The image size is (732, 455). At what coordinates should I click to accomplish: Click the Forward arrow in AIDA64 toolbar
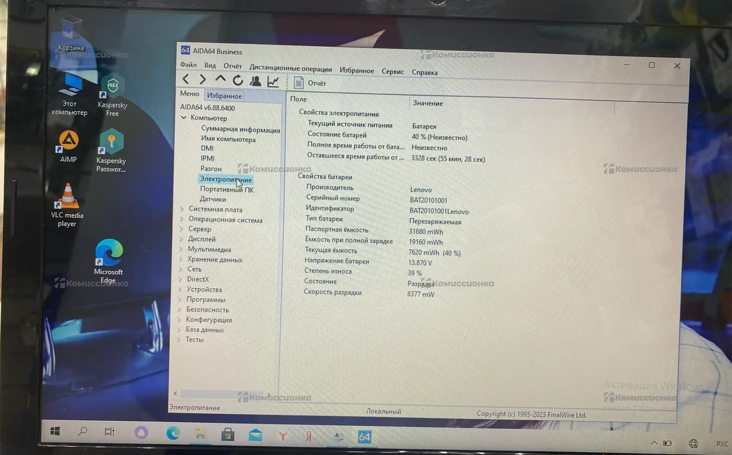click(x=202, y=80)
